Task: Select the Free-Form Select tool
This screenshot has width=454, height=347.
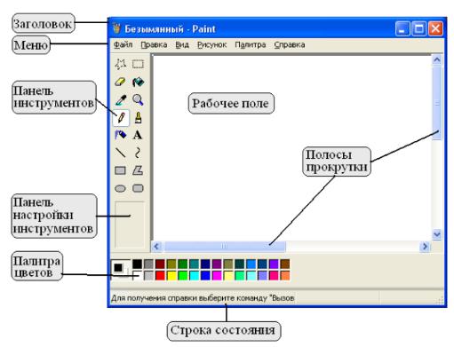Action: click(120, 64)
